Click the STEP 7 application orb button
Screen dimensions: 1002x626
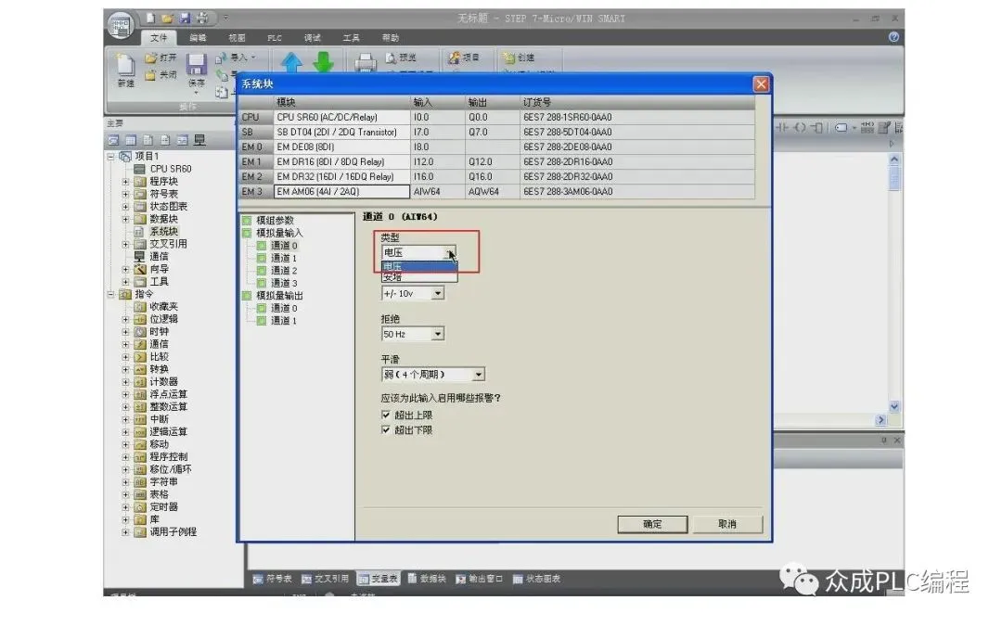[120, 26]
